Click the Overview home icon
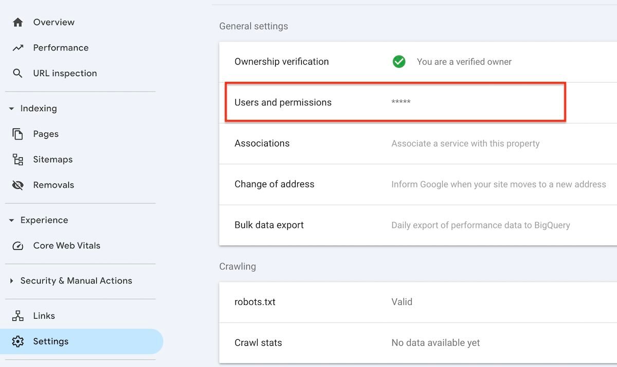Image resolution: width=617 pixels, height=367 pixels. [18, 22]
